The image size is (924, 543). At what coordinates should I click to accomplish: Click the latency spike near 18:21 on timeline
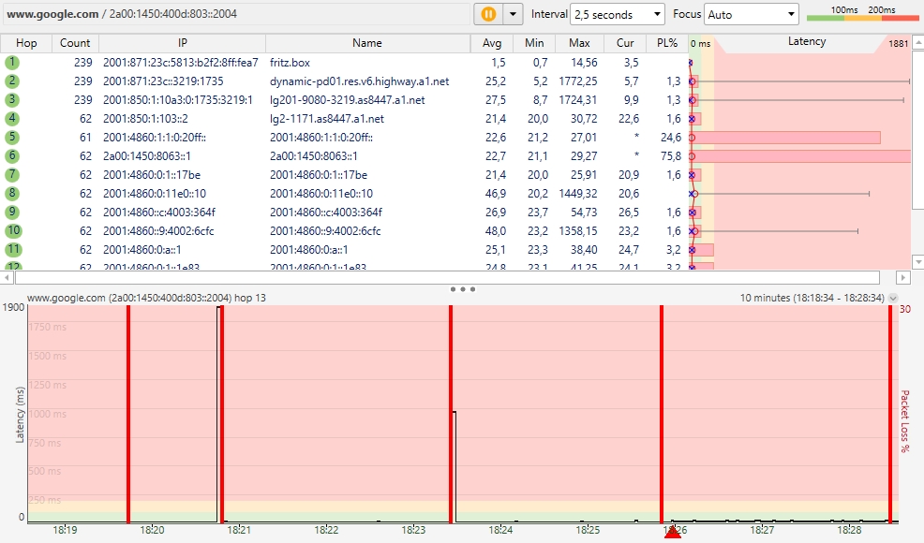coord(218,412)
